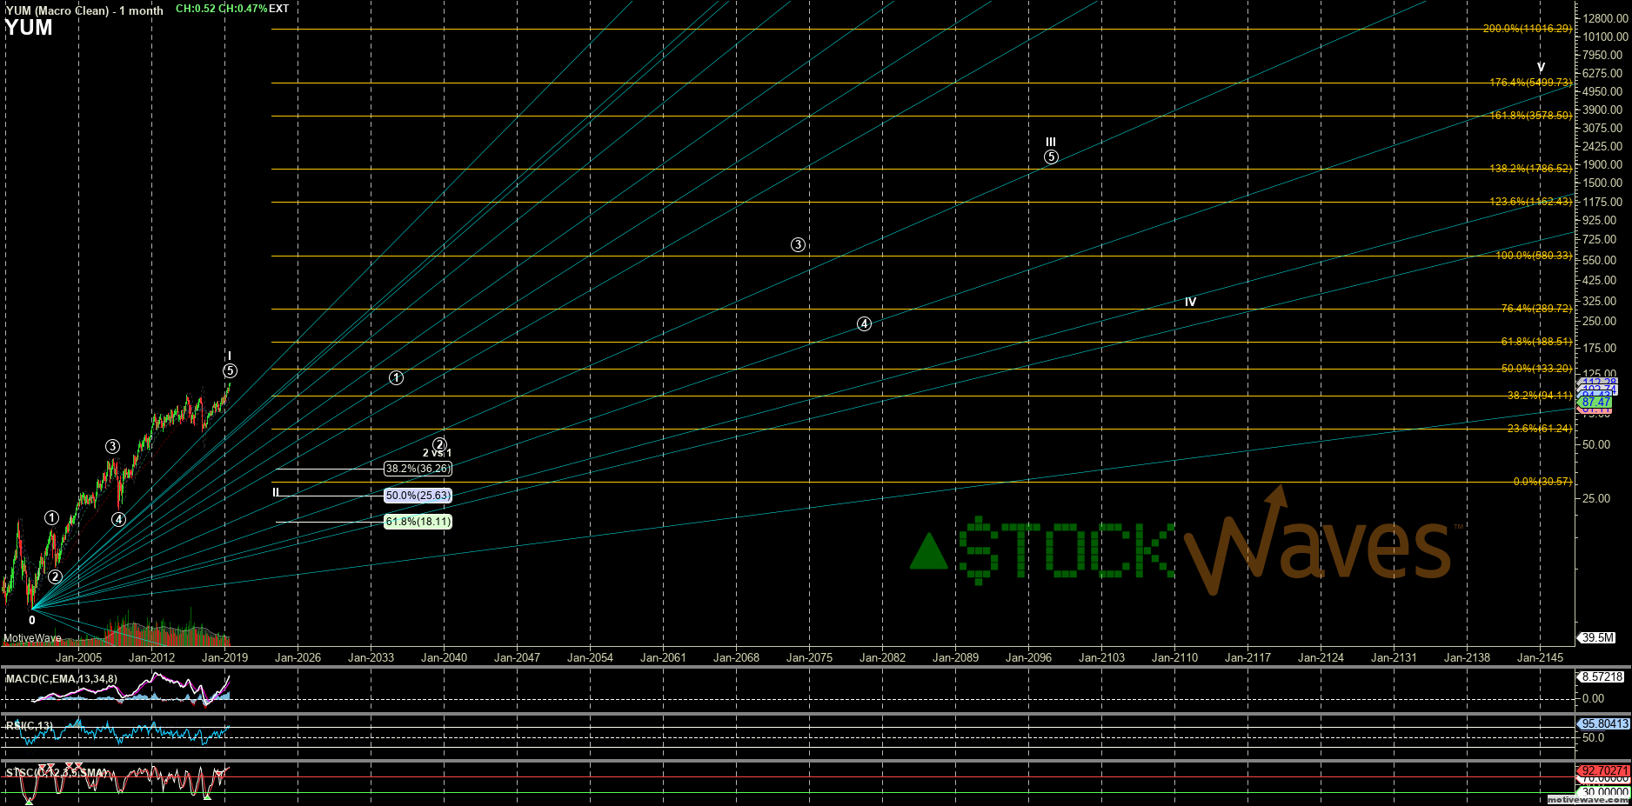Click the 250.00 price axis value
1632x806 pixels.
[1601, 321]
